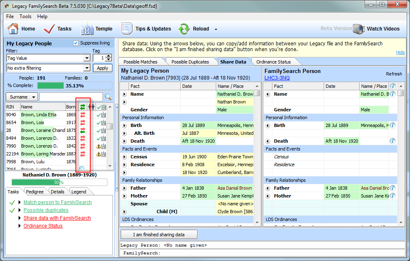Click the Apply filter button
This screenshot has width=410, height=261.
102,68
